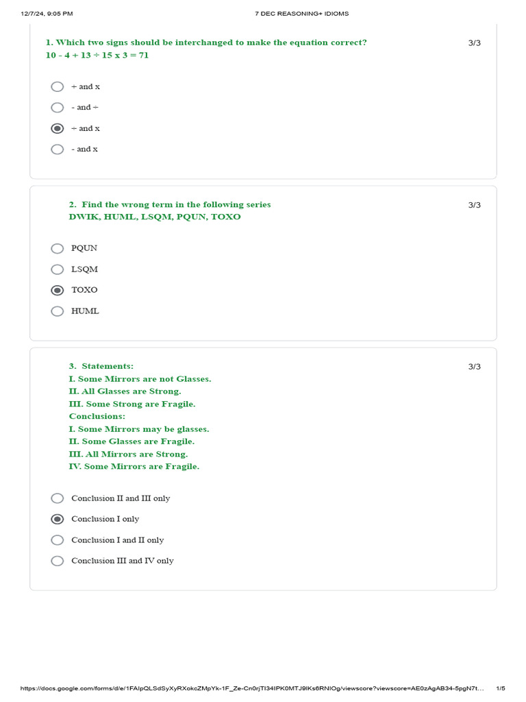The height and width of the screenshot is (702, 526).
Task: Click the series 'DWIK, HUML, LSQM, PQUN, TOXO'
Action: (155, 217)
